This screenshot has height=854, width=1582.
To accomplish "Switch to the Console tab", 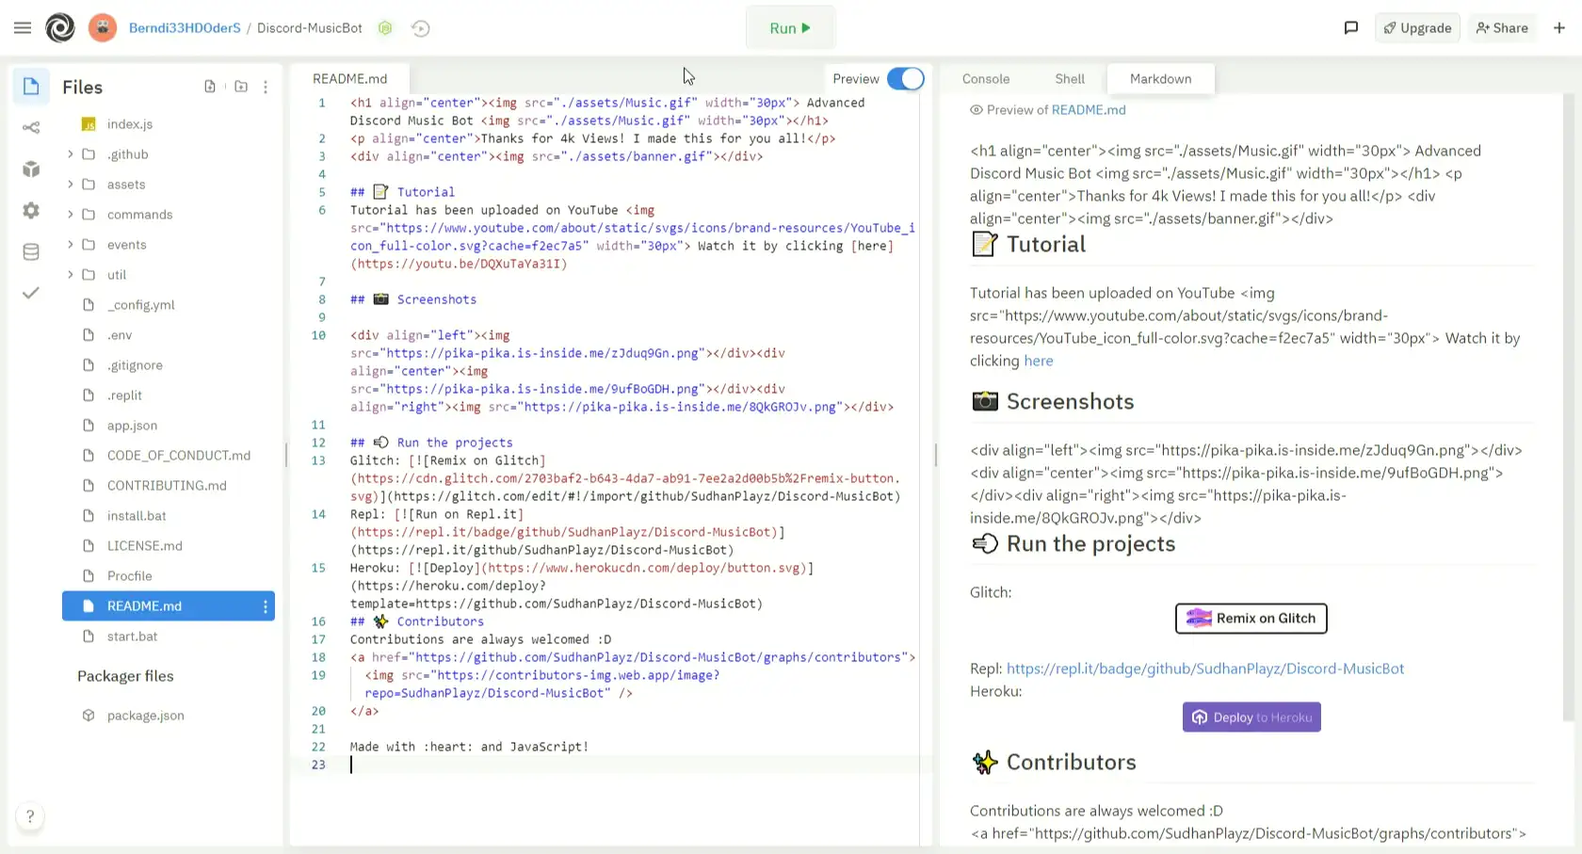I will coord(986,79).
